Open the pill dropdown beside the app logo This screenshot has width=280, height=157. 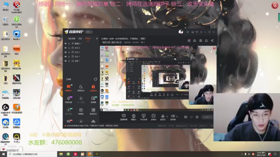(x=89, y=32)
